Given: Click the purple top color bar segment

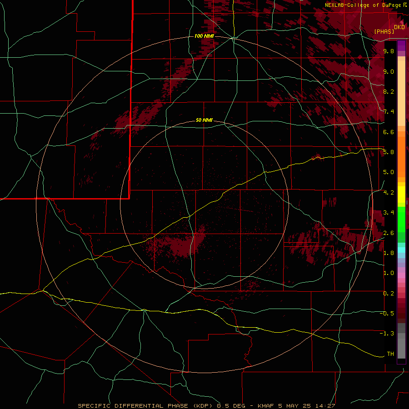Looking at the screenshot, I should pos(401,45).
